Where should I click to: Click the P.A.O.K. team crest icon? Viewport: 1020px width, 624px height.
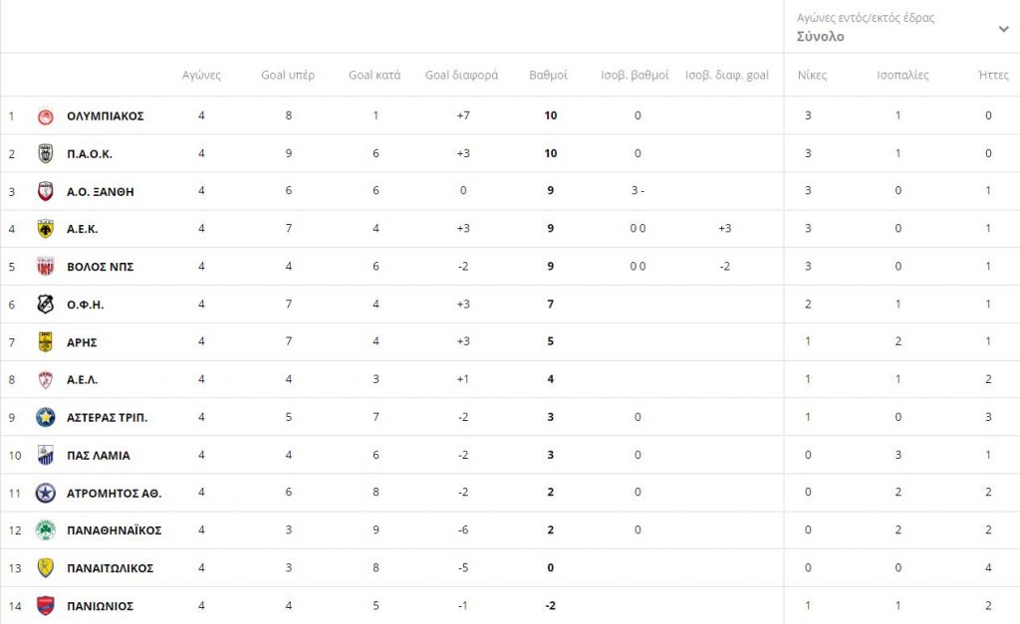(45, 153)
